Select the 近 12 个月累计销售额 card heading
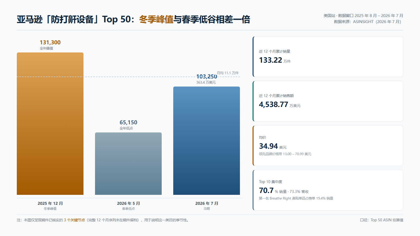This screenshot has width=420, height=236. 276,96
